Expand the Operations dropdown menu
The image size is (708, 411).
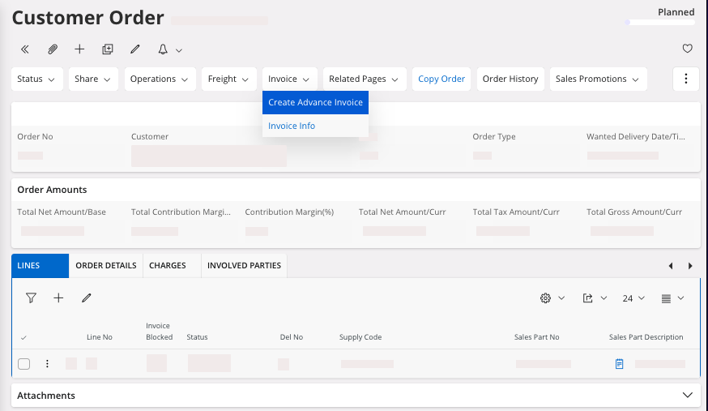[160, 79]
